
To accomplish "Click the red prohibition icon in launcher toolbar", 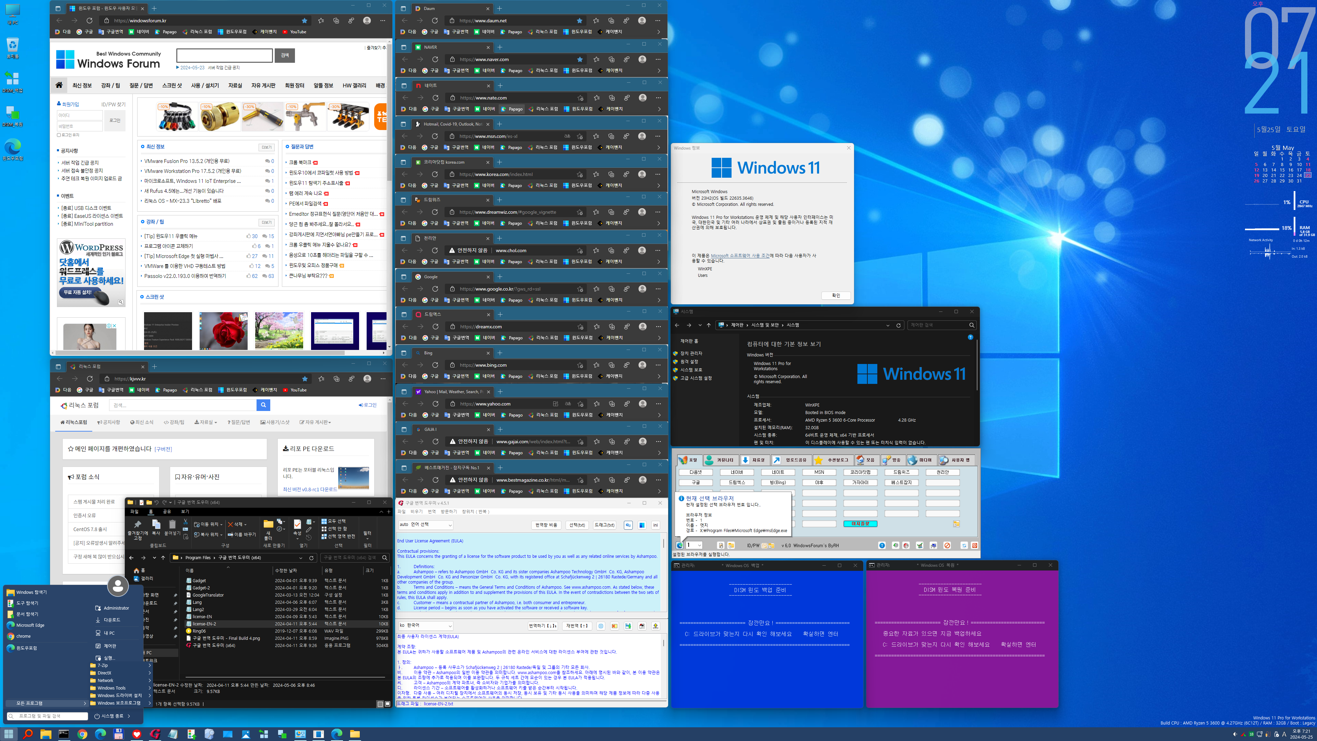I will [947, 545].
